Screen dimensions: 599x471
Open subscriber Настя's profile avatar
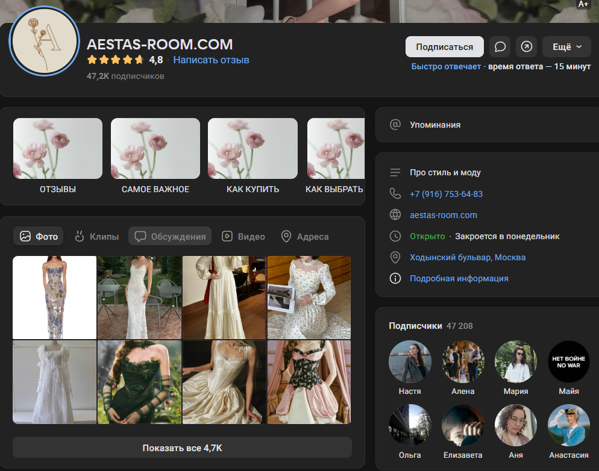point(410,362)
